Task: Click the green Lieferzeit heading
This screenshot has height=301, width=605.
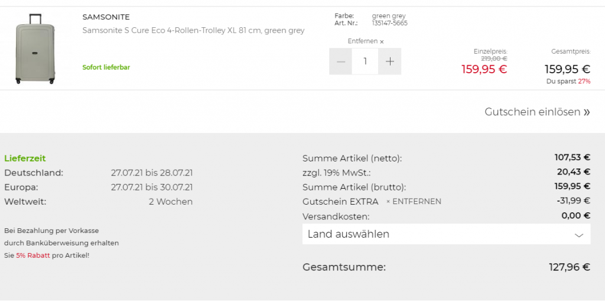Action: click(x=25, y=158)
